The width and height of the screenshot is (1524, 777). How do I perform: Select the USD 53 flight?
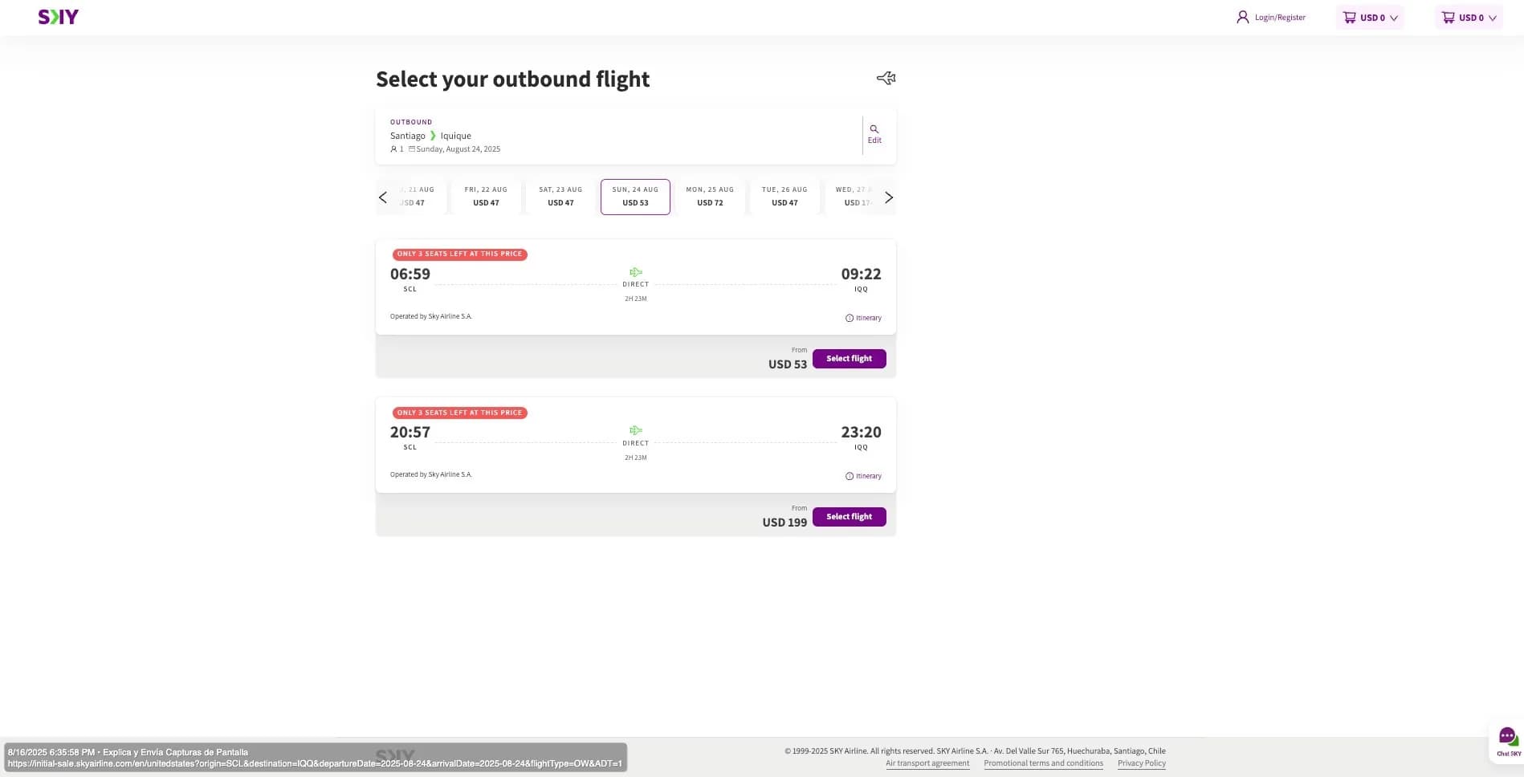pyautogui.click(x=849, y=359)
